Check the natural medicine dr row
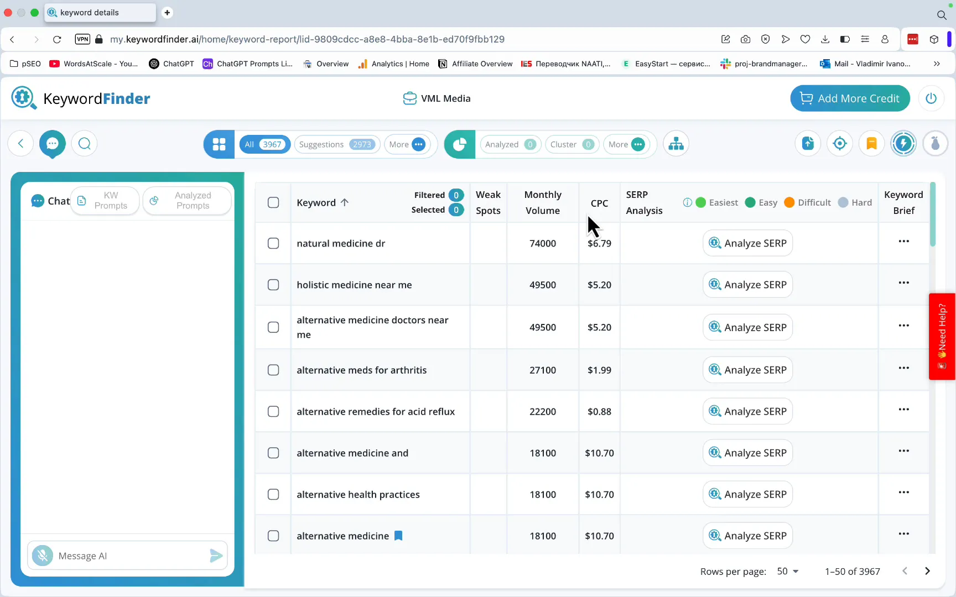Image resolution: width=956 pixels, height=597 pixels. 273,243
